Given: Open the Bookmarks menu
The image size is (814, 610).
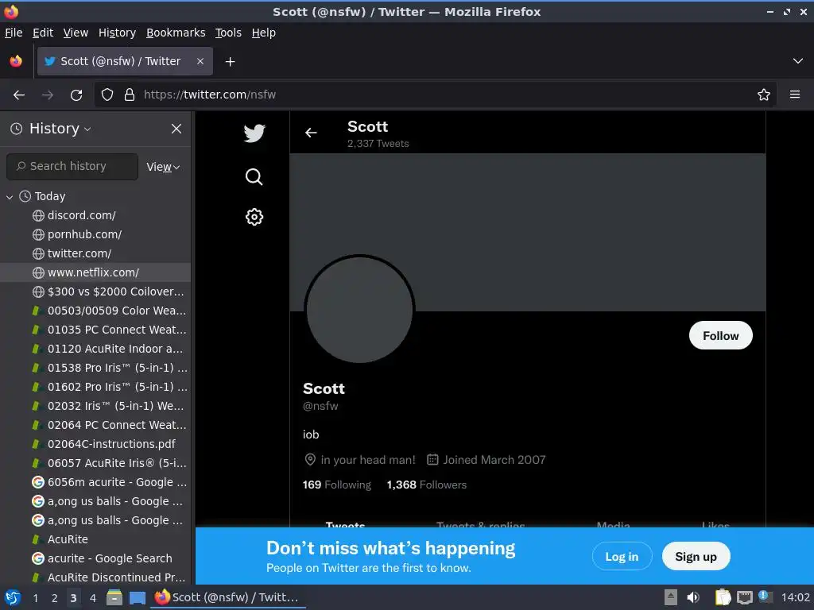Looking at the screenshot, I should coord(176,33).
